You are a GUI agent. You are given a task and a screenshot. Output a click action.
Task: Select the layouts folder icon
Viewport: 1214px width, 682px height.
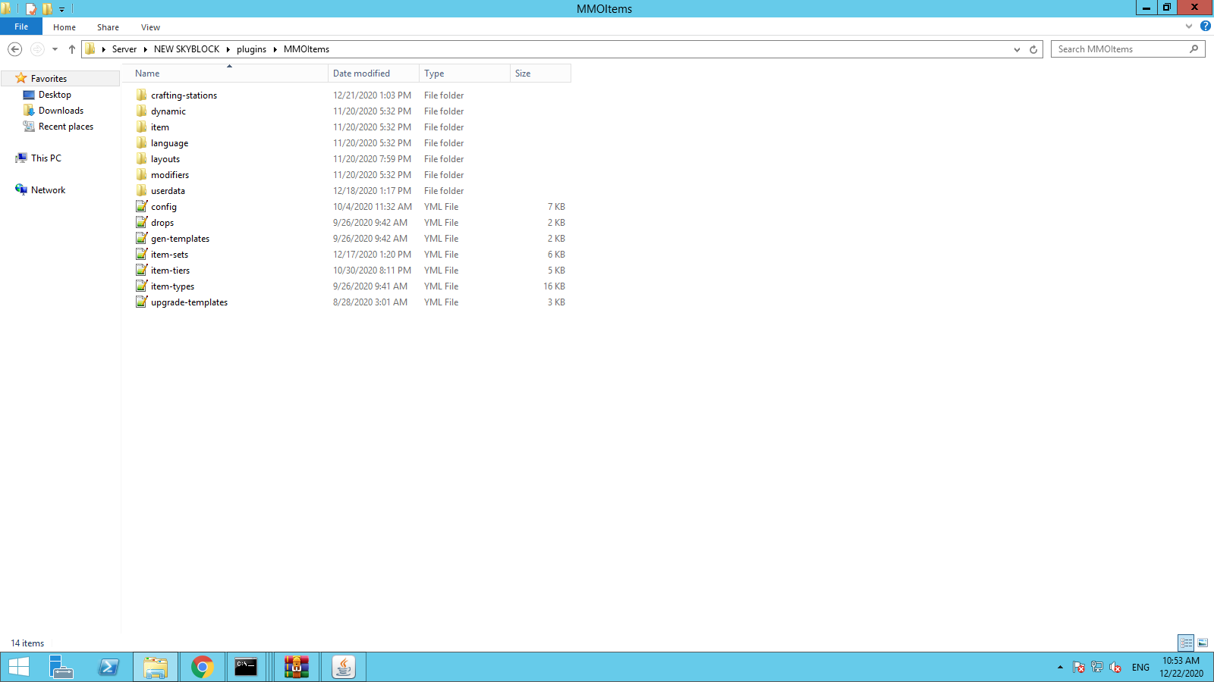coord(142,159)
